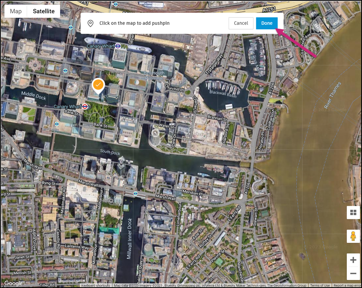Click the Report a map error link
Viewport: 362px width, 288px height.
pyautogui.click(x=347, y=286)
